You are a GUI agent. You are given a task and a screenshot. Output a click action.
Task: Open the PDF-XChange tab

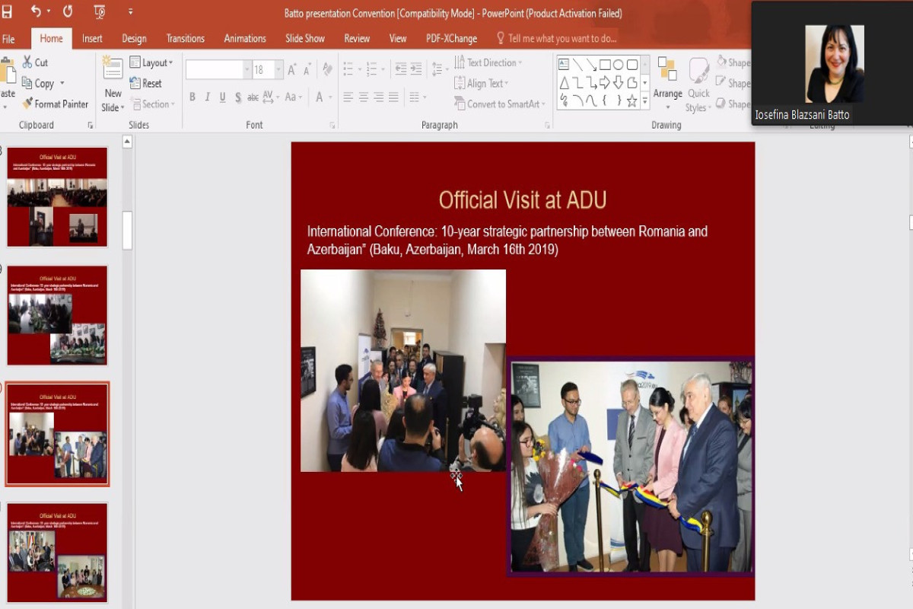[x=451, y=39]
